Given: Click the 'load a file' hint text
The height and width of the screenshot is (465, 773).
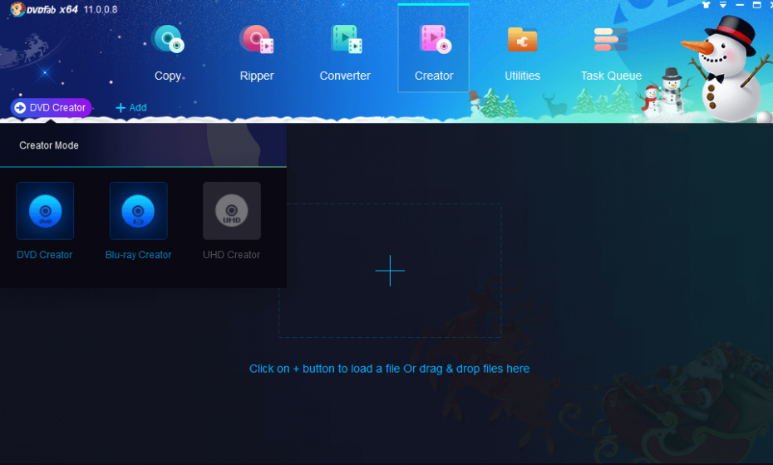Looking at the screenshot, I should (x=389, y=369).
